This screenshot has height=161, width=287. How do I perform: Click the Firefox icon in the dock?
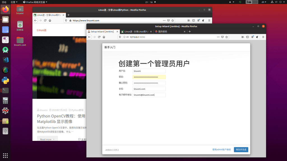tap(5, 9)
